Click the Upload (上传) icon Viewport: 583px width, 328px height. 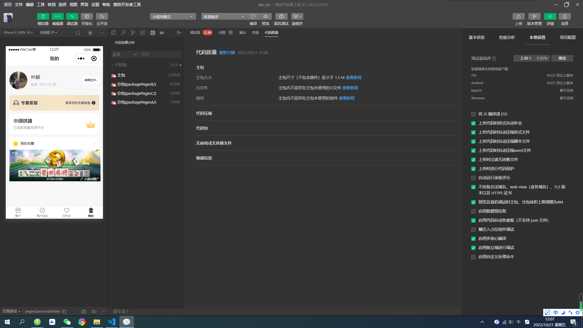pos(518,16)
